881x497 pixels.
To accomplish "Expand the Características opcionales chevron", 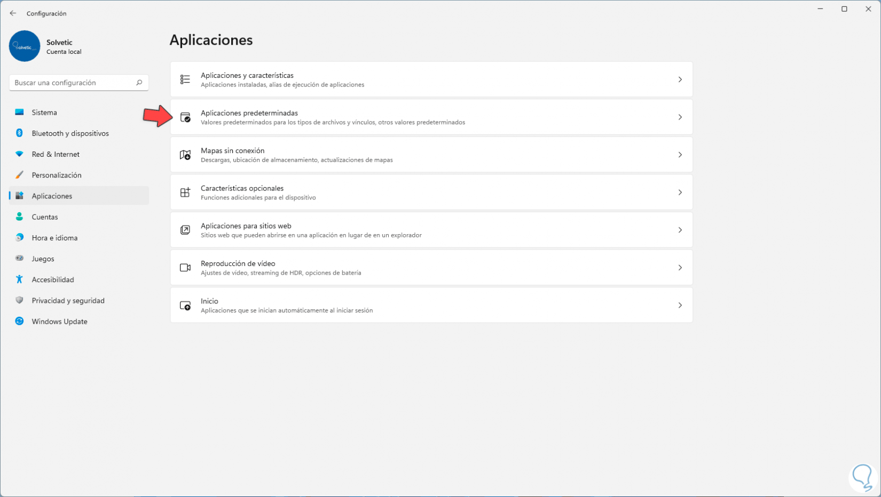I will click(680, 193).
